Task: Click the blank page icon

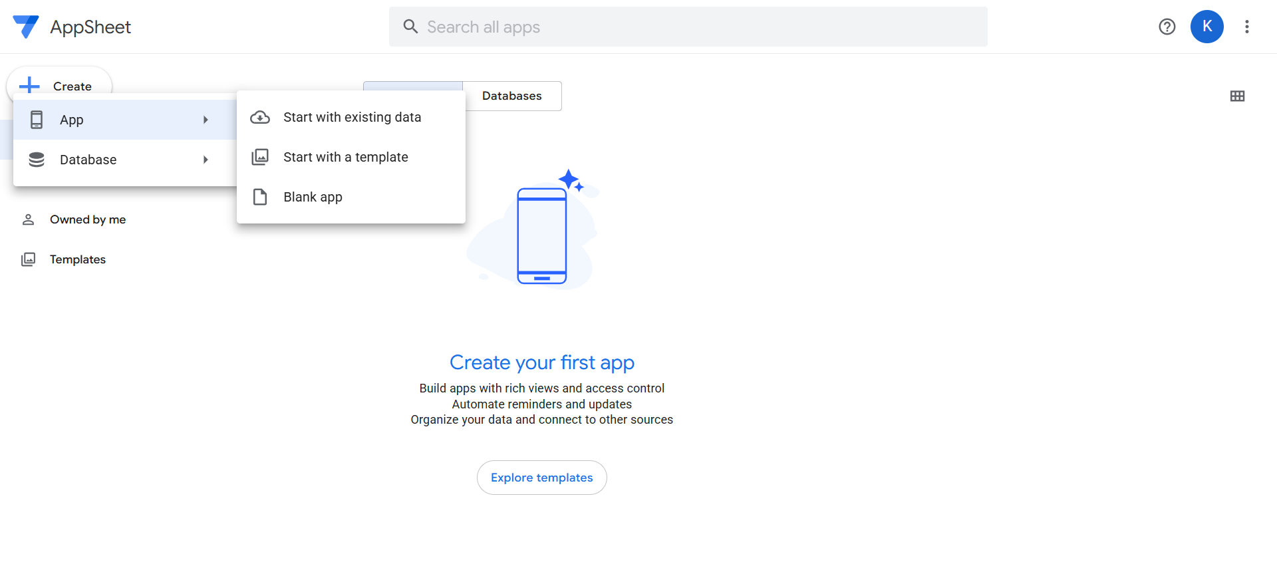Action: (x=260, y=197)
